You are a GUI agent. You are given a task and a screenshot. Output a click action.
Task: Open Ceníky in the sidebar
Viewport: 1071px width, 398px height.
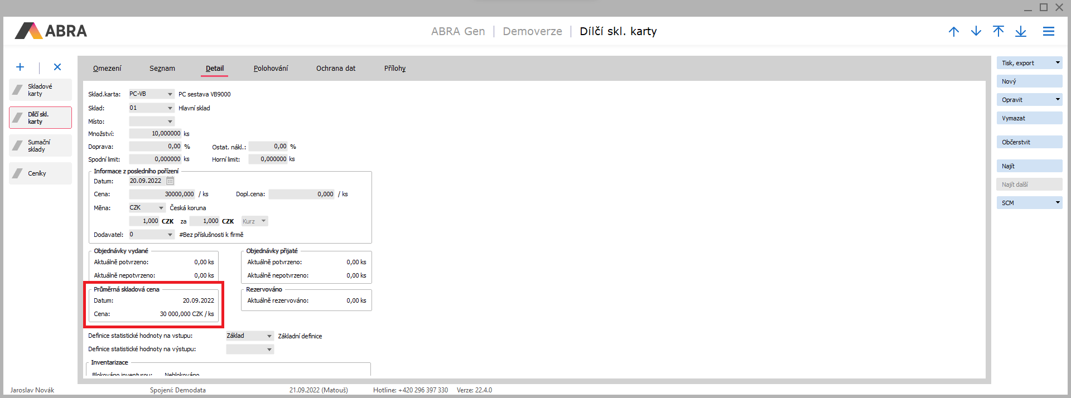point(40,173)
